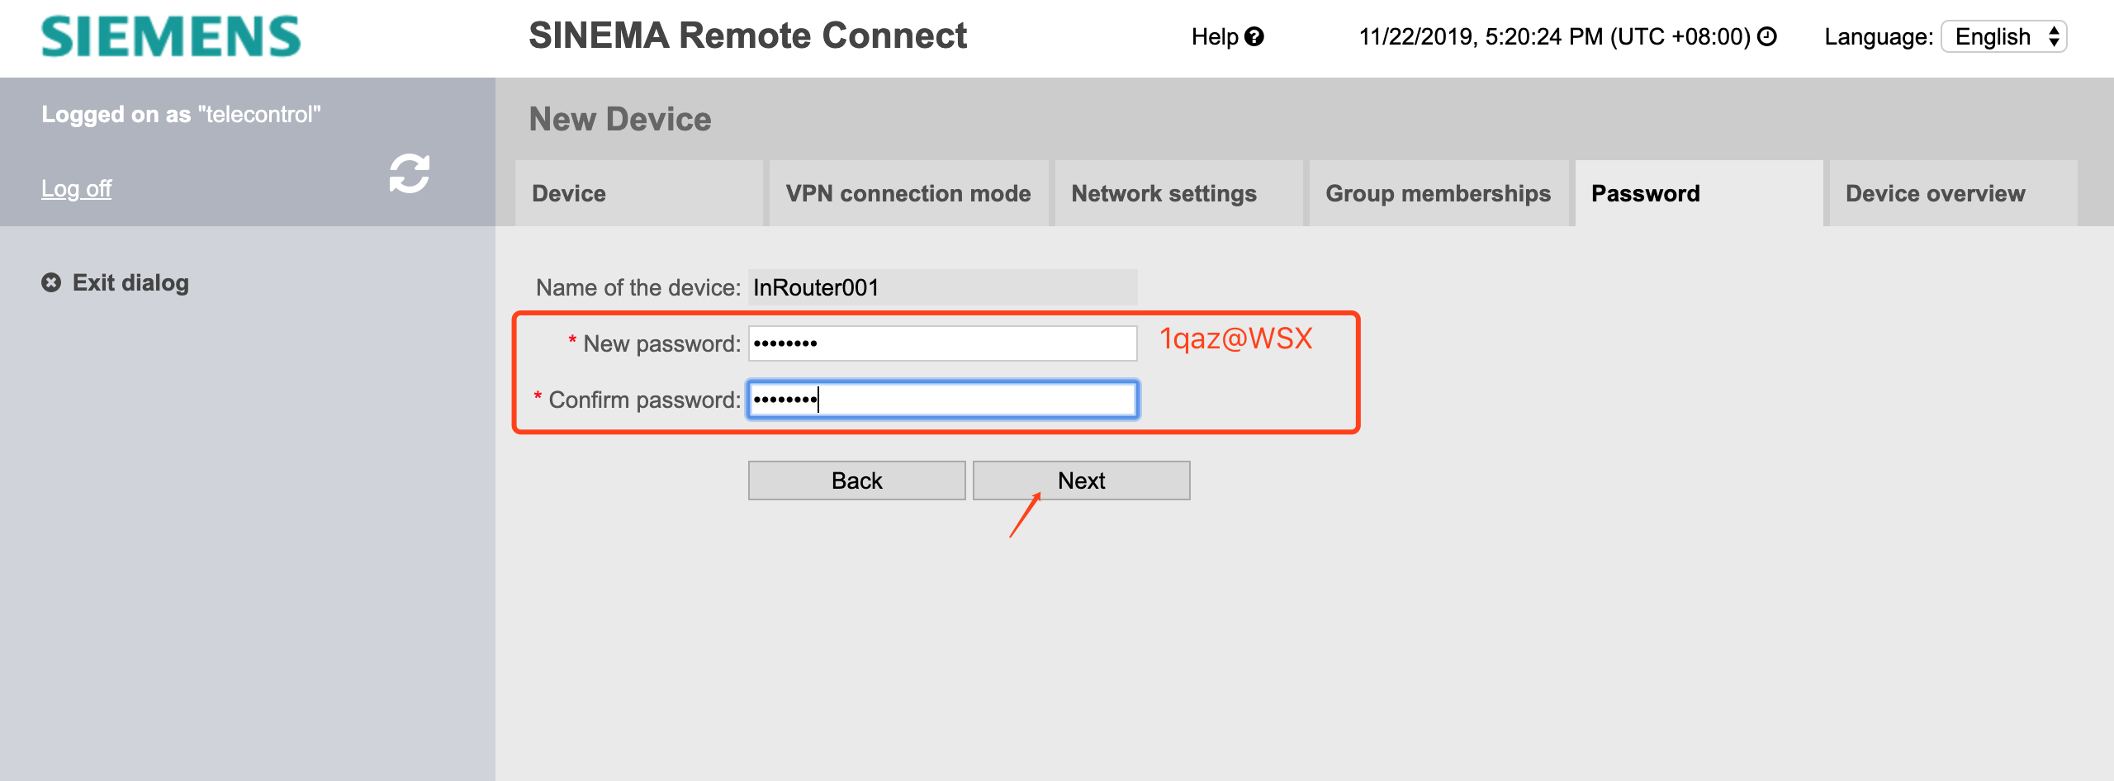
Task: Focus the New password field
Action: [x=942, y=343]
